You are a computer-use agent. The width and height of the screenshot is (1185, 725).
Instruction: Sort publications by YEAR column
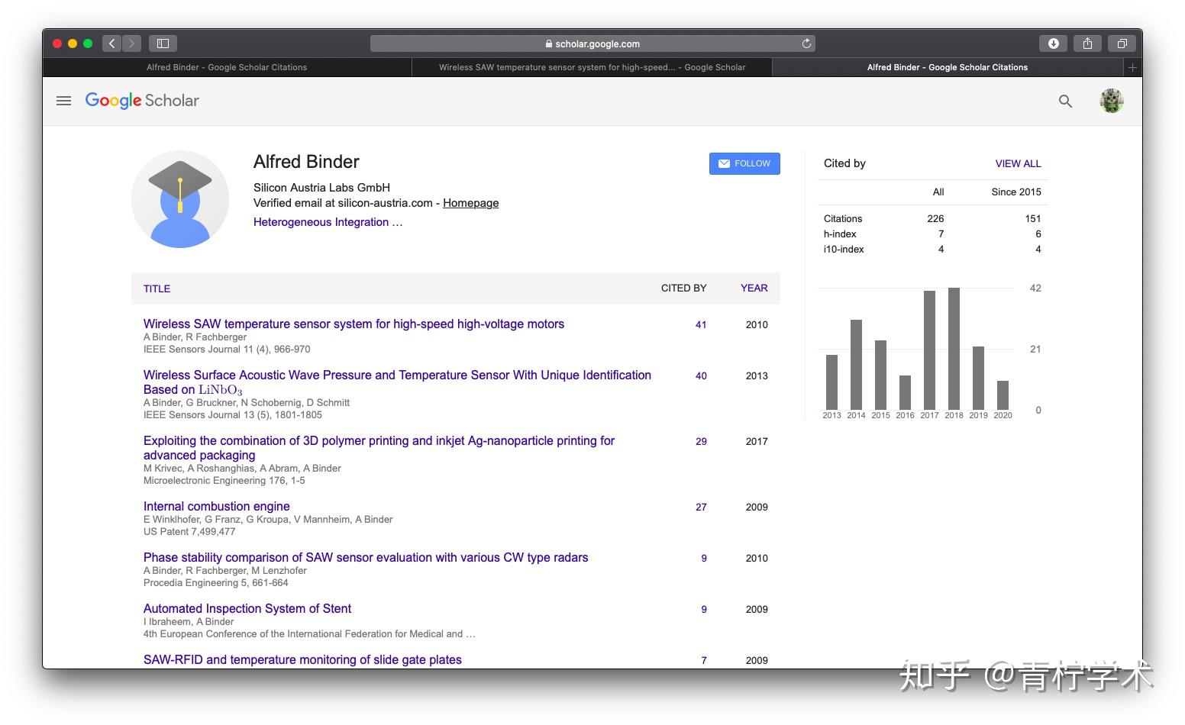[x=754, y=288]
